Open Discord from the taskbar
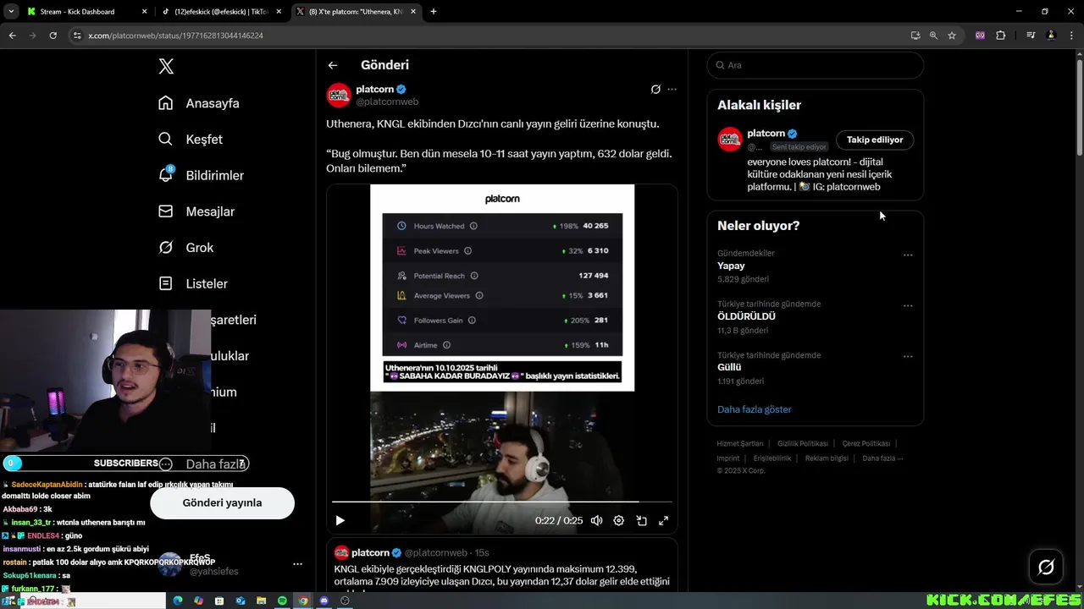The height and width of the screenshot is (609, 1084). pos(324,601)
